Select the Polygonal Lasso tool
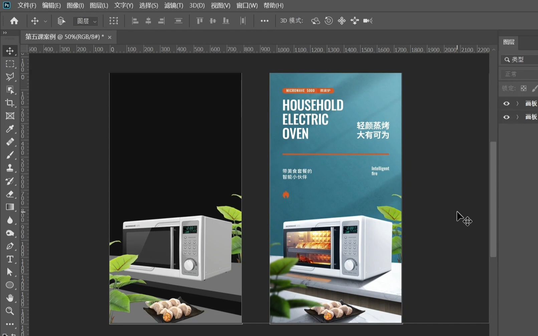538x336 pixels. click(10, 77)
